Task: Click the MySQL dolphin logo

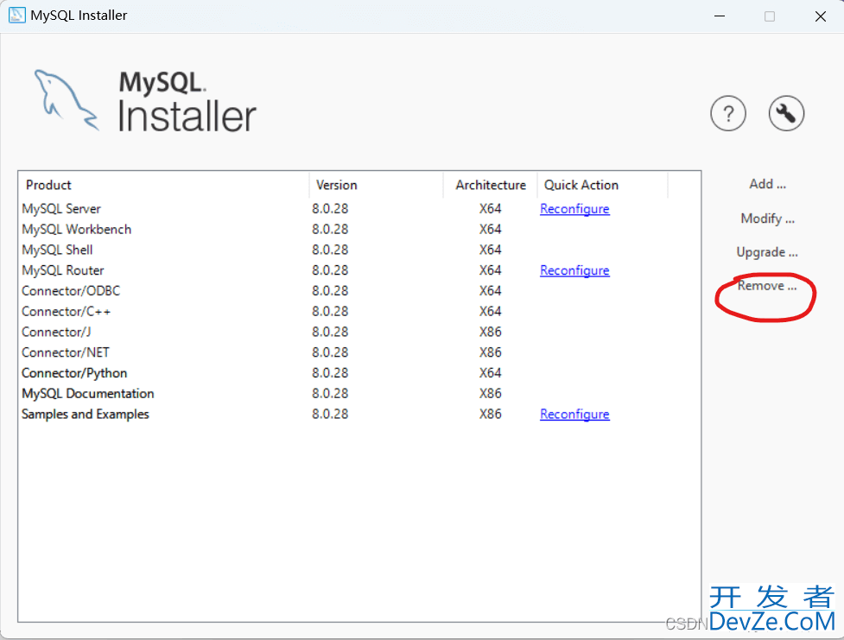Action: click(x=66, y=100)
